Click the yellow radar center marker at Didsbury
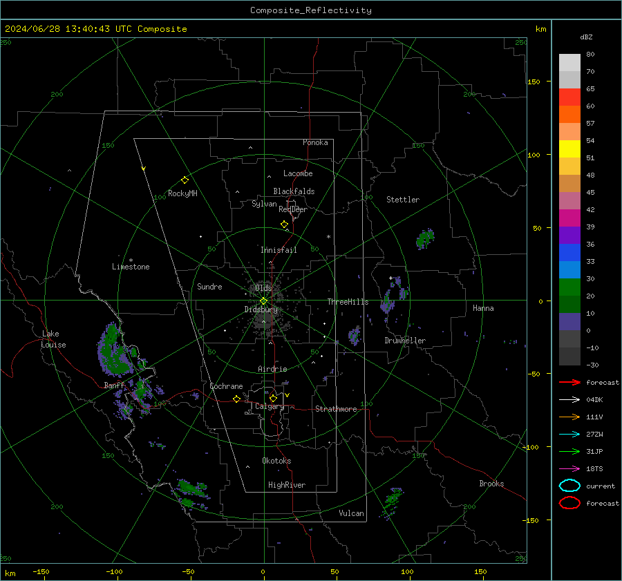The width and height of the screenshot is (622, 581). [263, 301]
